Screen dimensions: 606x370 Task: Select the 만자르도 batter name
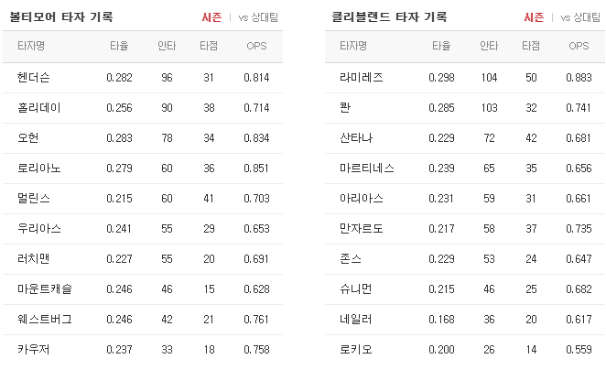(x=362, y=228)
